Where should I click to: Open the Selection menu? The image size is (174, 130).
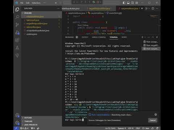click(x=36, y=3)
